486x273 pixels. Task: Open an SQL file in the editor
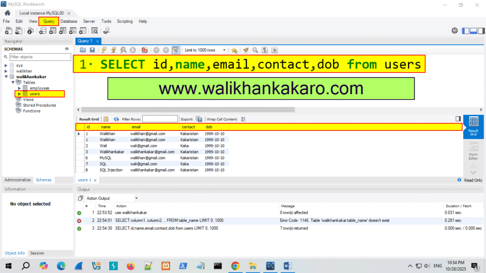(x=83, y=50)
